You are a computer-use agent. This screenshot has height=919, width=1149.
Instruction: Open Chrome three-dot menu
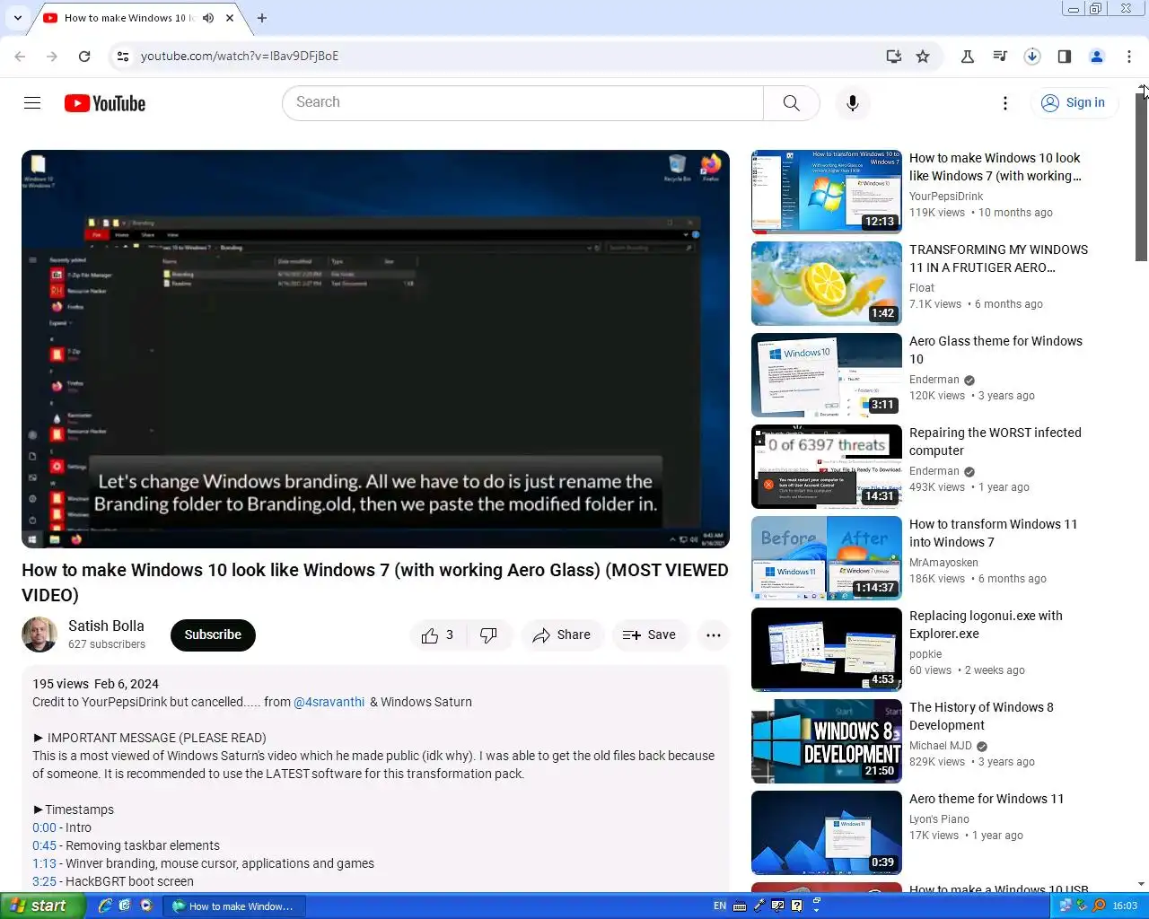coord(1129,56)
